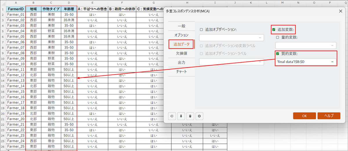Image resolution: width=348 pixels, height=151 pixels.
Task: Click range selector icon in 質的変数 field
Action: tap(332, 62)
